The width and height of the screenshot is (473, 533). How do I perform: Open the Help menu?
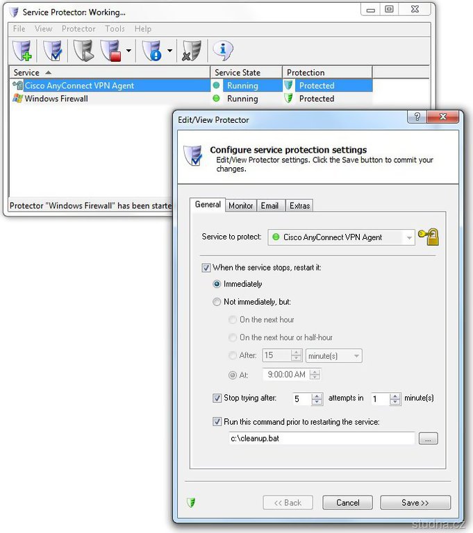(x=142, y=29)
